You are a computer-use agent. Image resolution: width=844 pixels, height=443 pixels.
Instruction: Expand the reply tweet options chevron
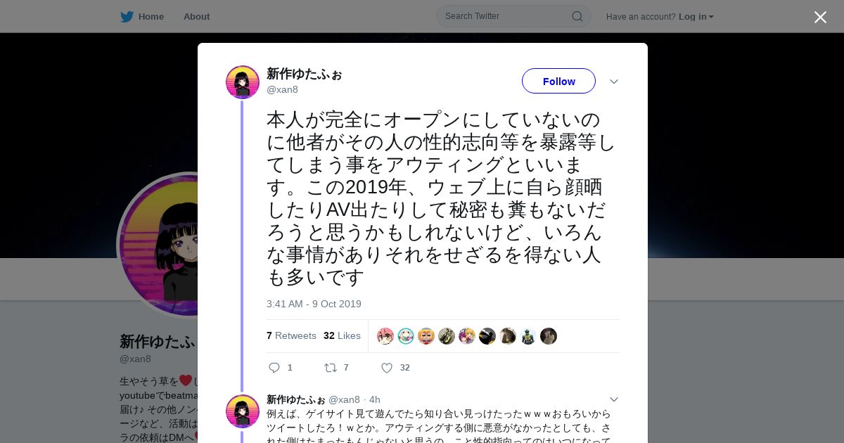tap(613, 399)
